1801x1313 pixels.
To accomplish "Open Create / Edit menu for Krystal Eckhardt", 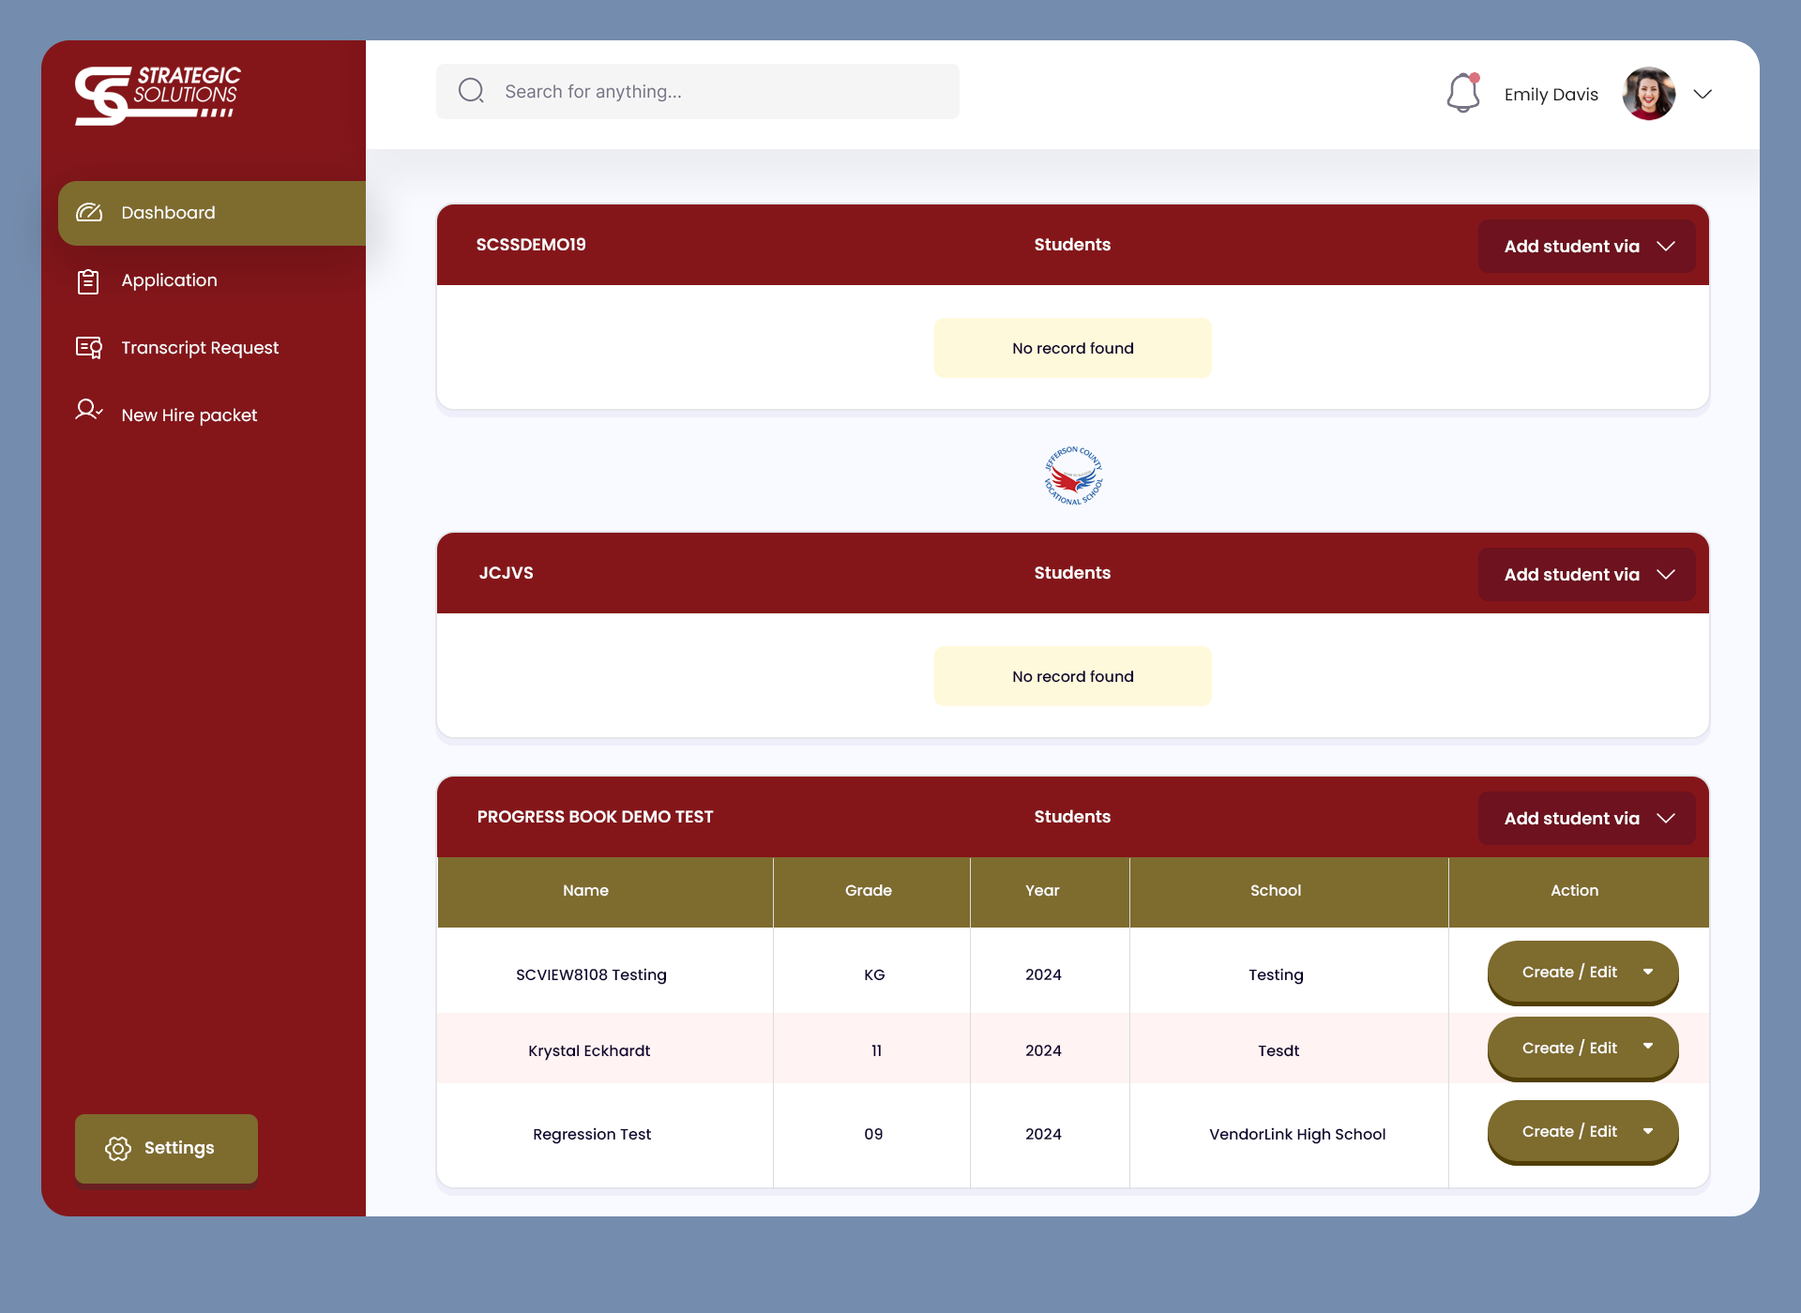I will pyautogui.click(x=1582, y=1049).
